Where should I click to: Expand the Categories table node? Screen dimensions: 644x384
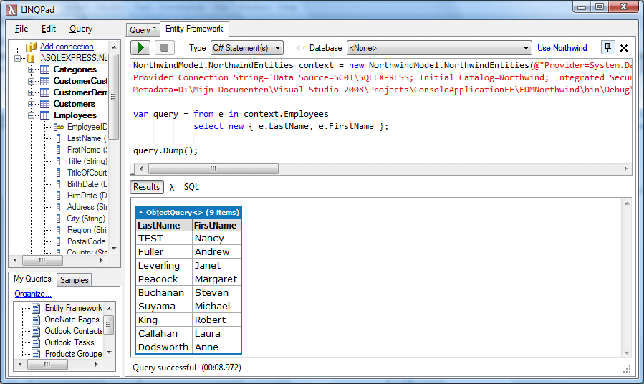[x=31, y=69]
